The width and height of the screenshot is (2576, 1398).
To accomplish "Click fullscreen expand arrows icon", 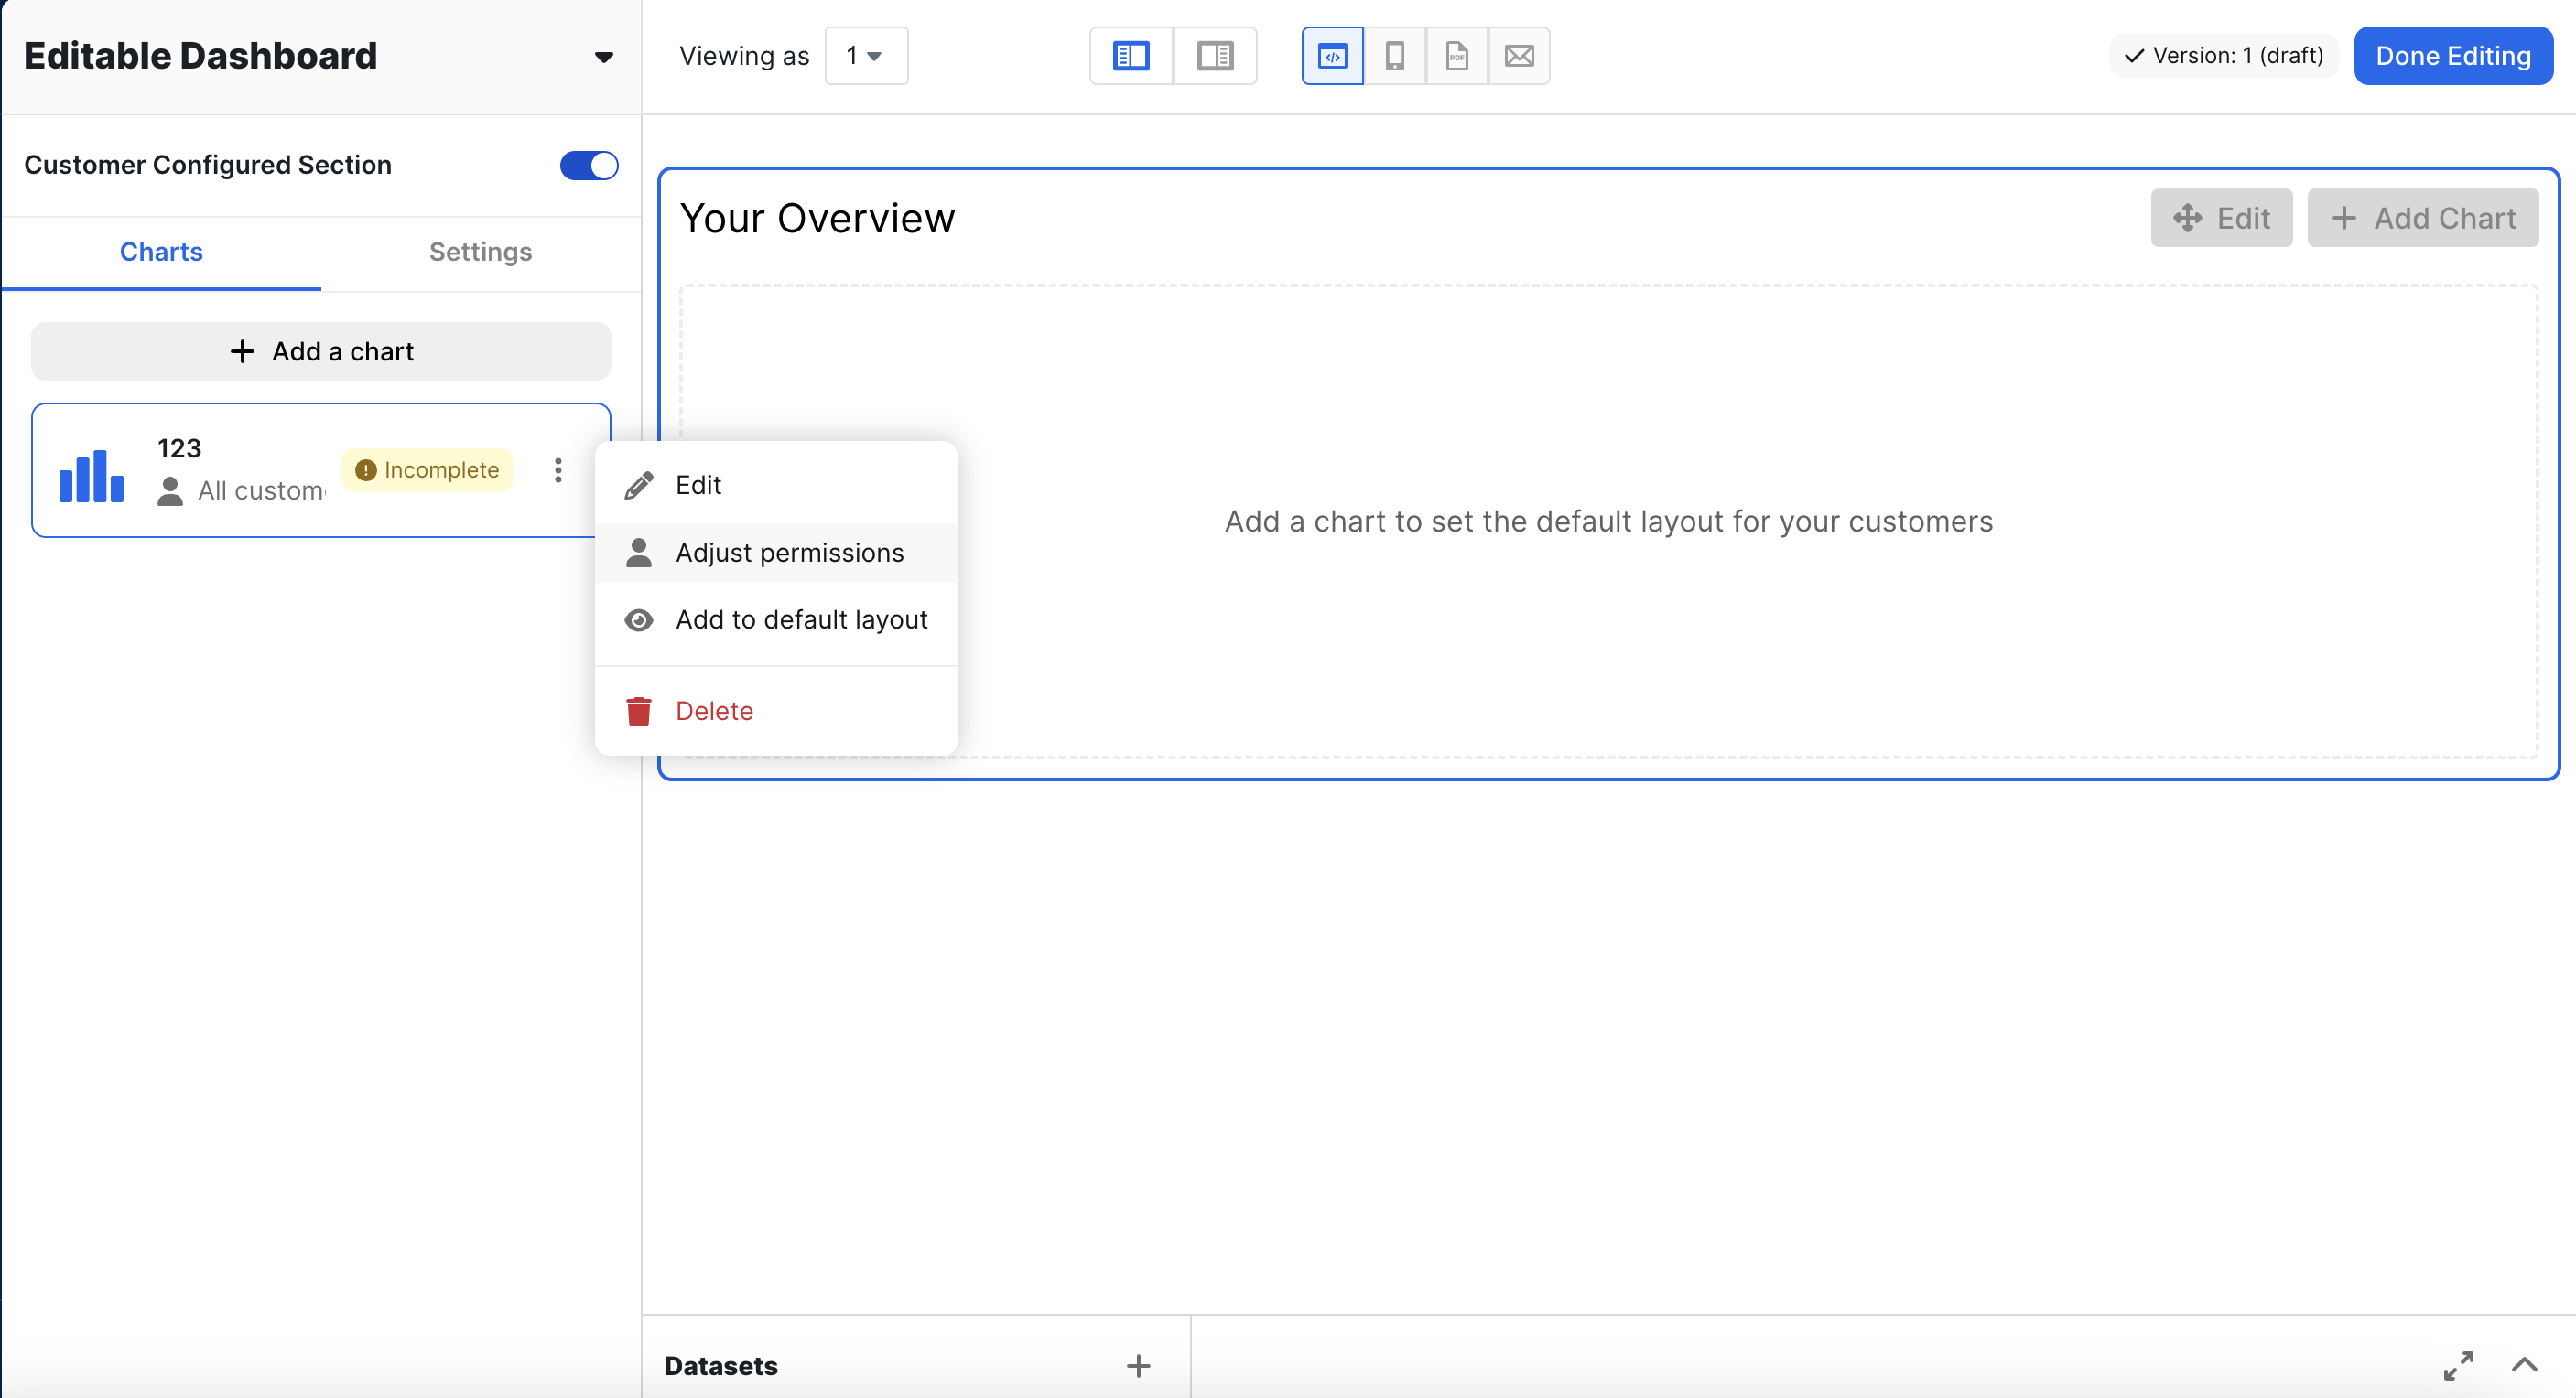I will [2458, 1365].
